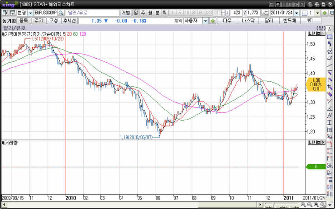Click the 달러 button
Image resolution: width=335 pixels, height=209 pixels.
pos(269,21)
